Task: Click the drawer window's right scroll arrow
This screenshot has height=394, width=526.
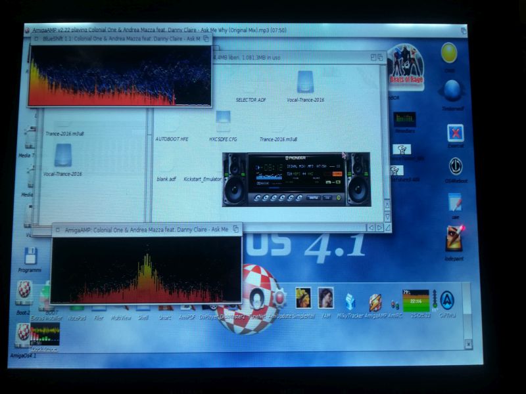Action: [379, 228]
